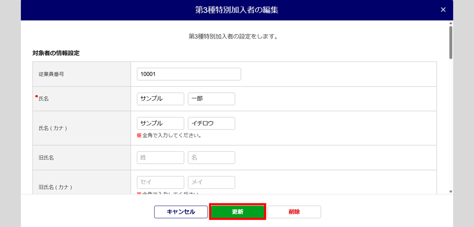Click the red 削除 button
Screen dimensions: 474x227
[294, 212]
